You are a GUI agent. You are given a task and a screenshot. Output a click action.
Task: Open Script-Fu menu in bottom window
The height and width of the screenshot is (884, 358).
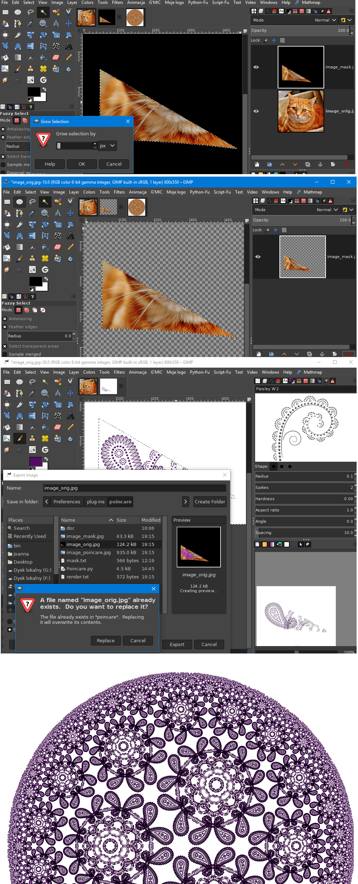tap(222, 372)
